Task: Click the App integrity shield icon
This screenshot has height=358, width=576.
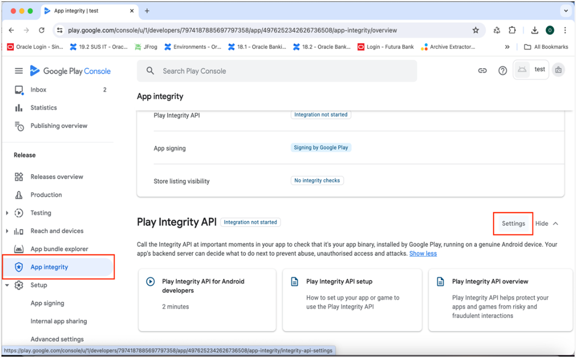Action: click(19, 267)
